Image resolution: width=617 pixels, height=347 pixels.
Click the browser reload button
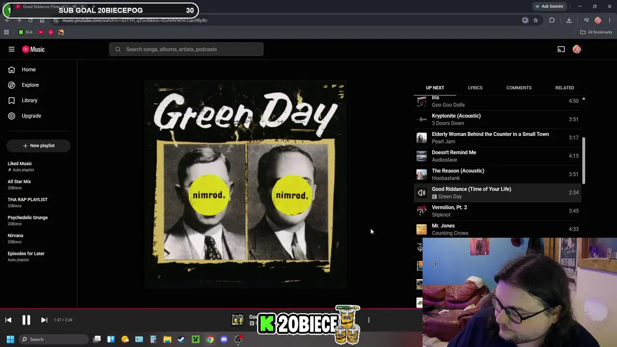(x=30, y=20)
